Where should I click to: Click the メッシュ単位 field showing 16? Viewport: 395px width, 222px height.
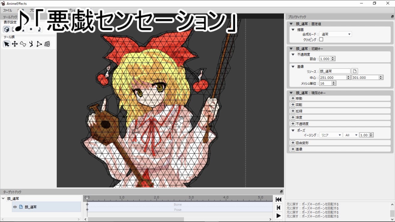click(326, 84)
